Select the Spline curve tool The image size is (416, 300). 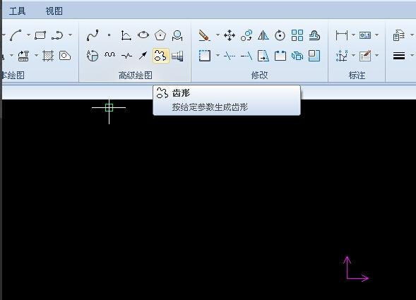(x=93, y=35)
